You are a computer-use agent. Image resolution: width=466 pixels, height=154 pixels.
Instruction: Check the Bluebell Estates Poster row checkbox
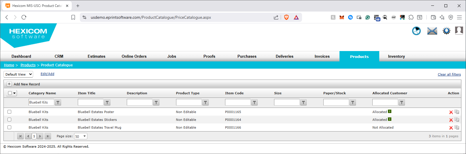pos(9,112)
